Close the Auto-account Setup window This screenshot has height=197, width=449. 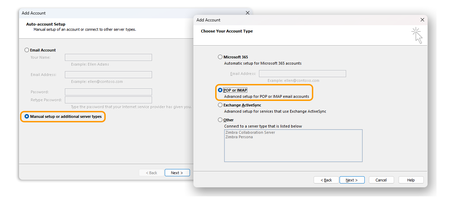point(247,13)
